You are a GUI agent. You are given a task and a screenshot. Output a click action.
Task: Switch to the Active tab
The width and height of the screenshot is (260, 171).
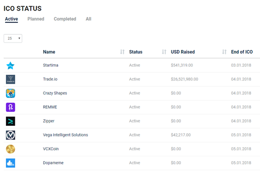(12, 19)
